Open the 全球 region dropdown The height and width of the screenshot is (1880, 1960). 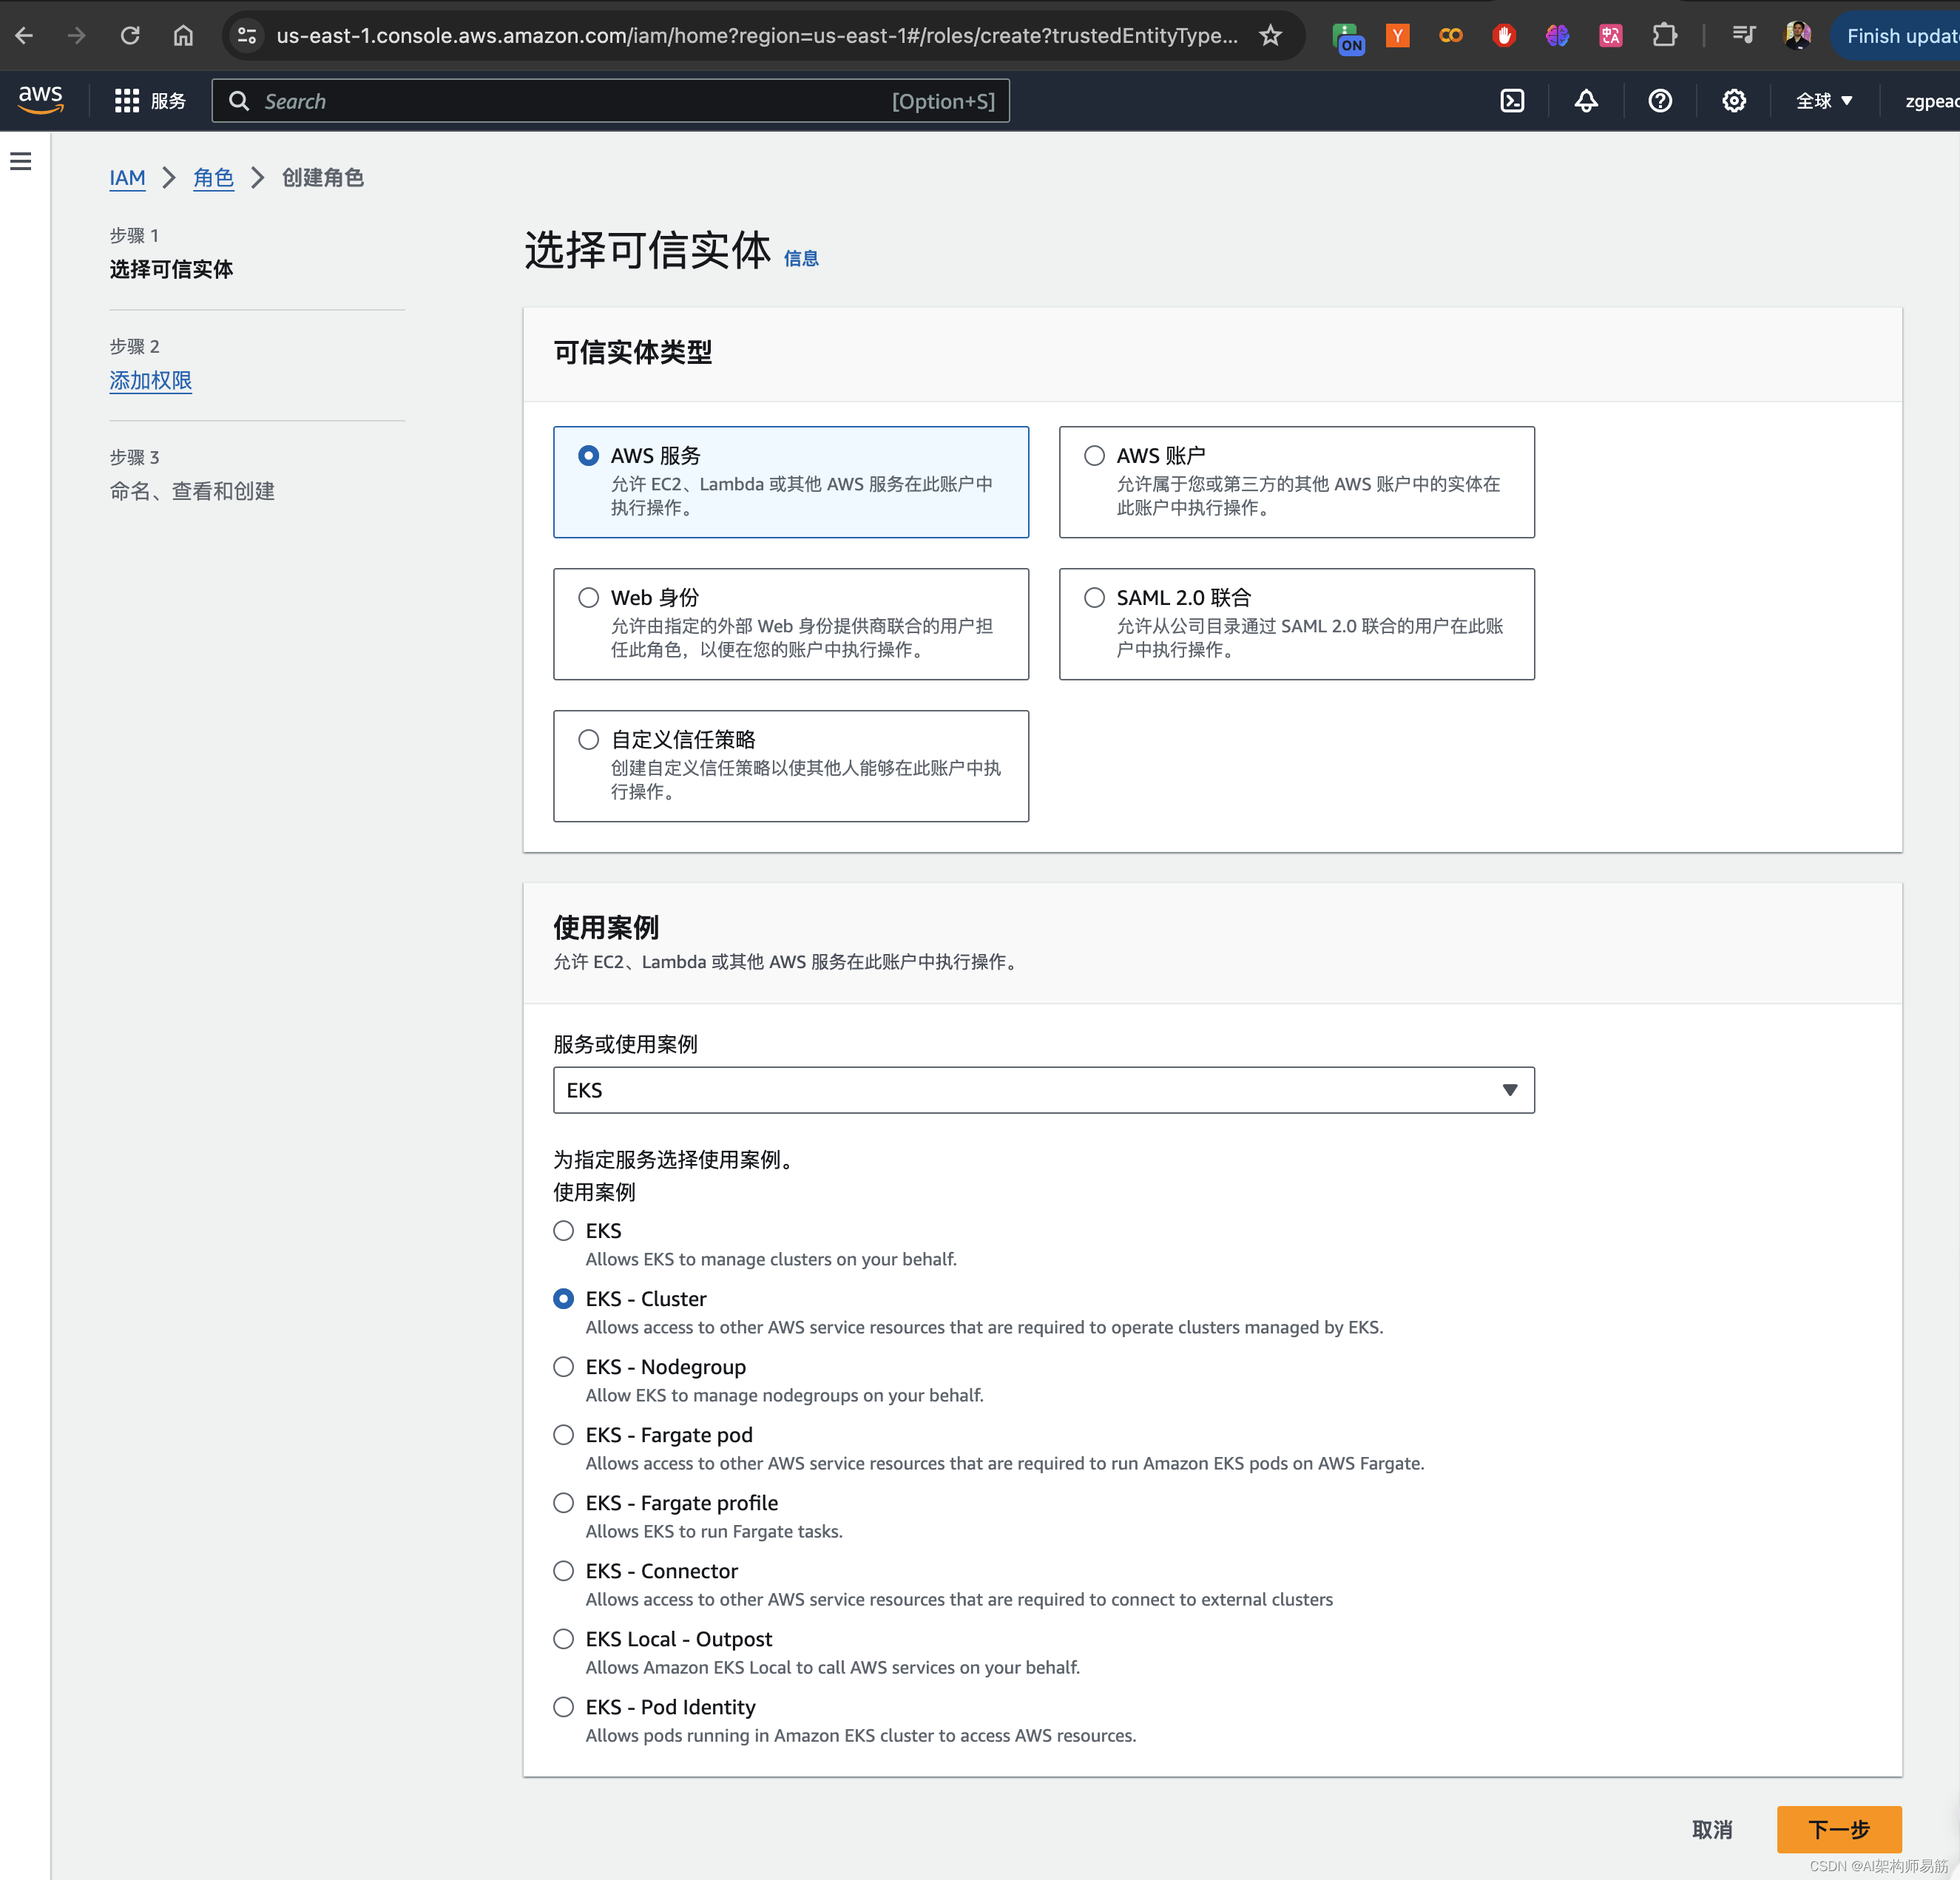click(1824, 101)
